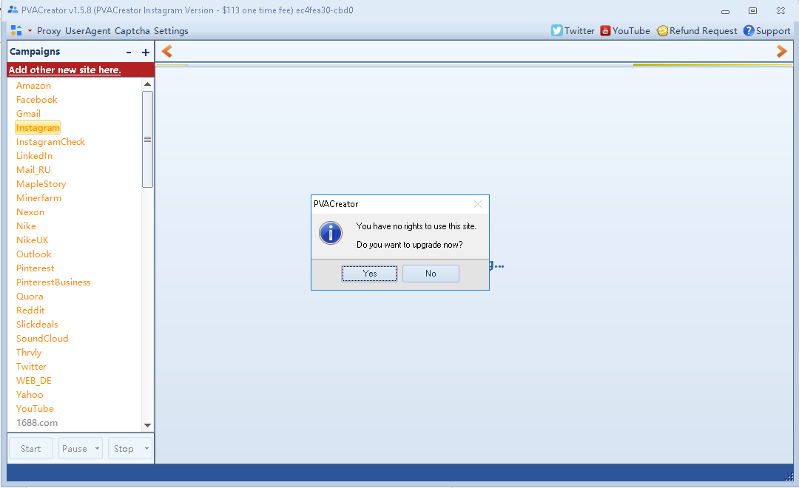The image size is (799, 488).
Task: Click the left orange navigation arrow
Action: pos(167,51)
